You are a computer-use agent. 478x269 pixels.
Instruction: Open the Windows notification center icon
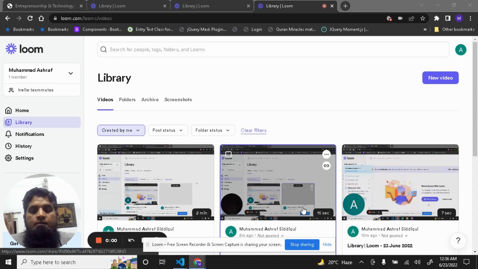(466, 262)
